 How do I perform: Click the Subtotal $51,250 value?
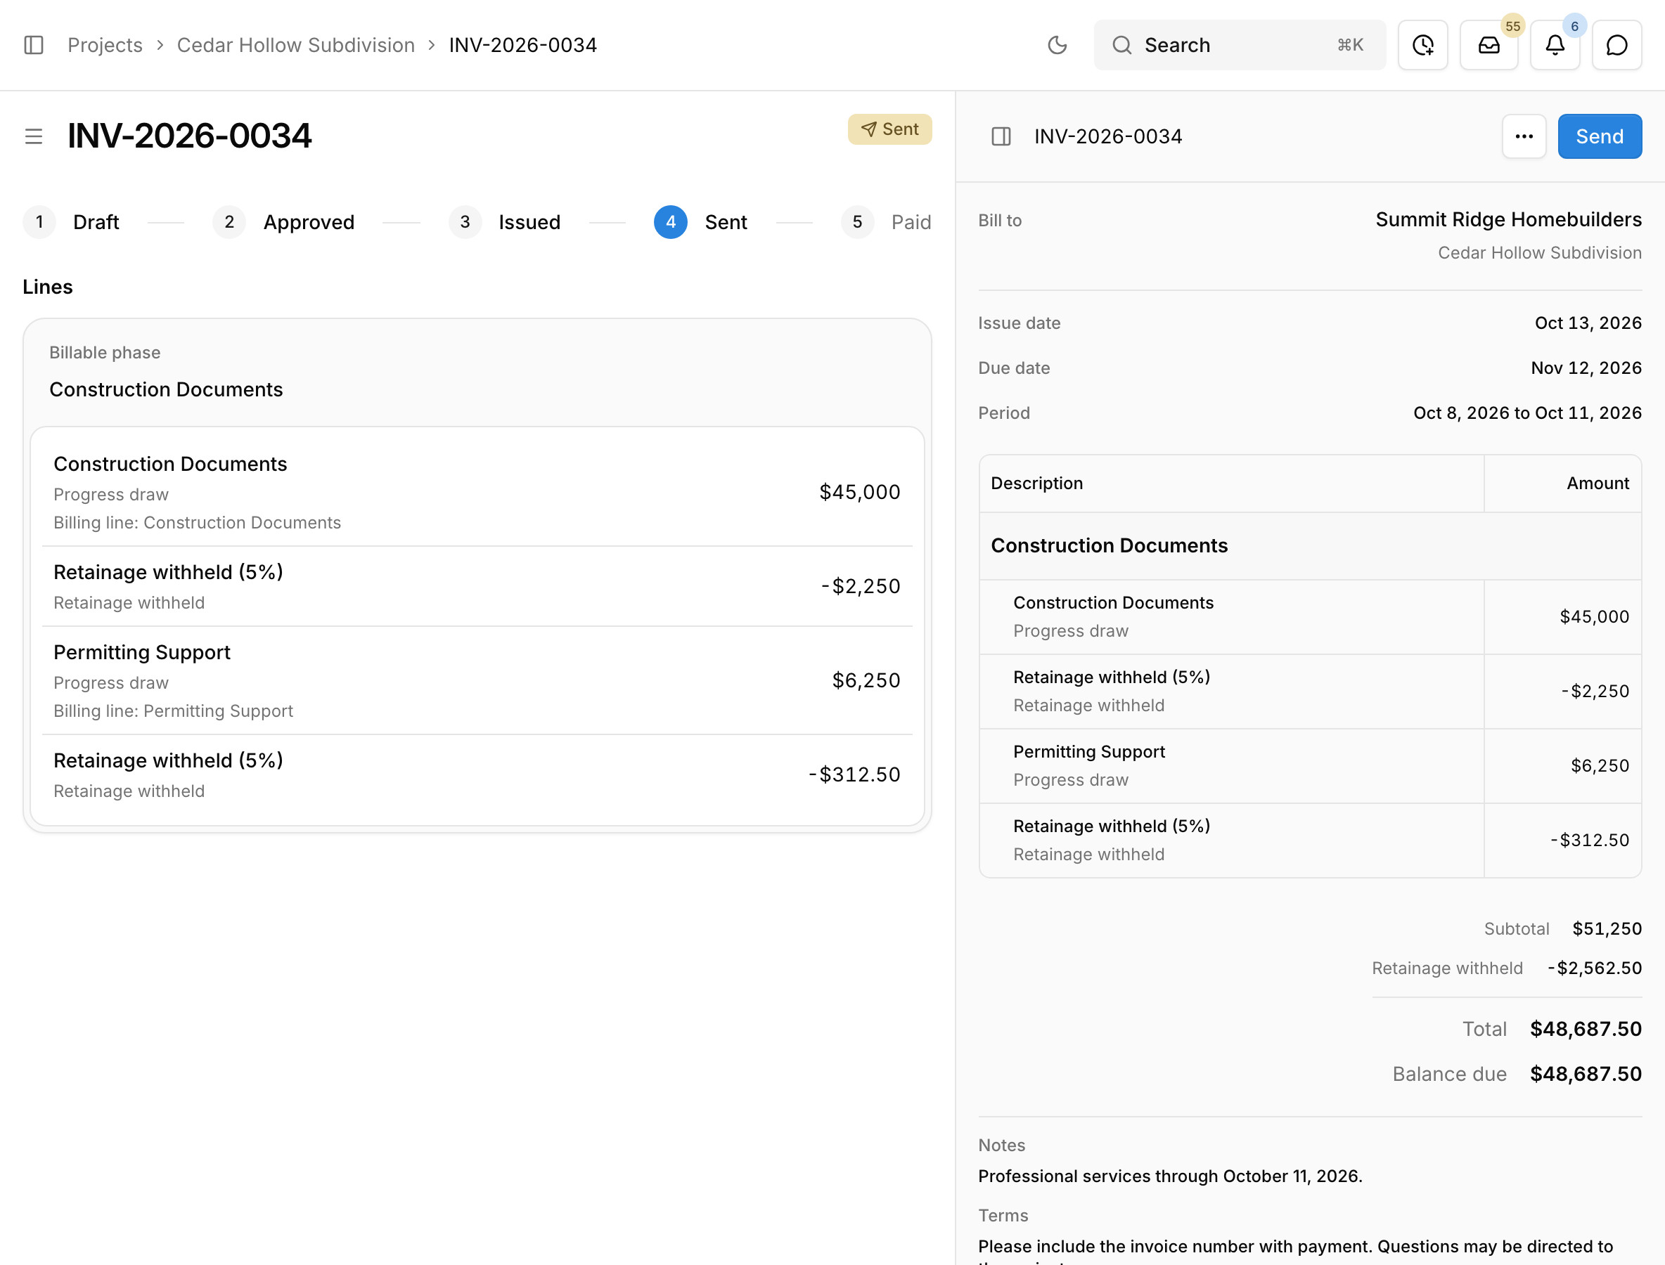(1607, 929)
